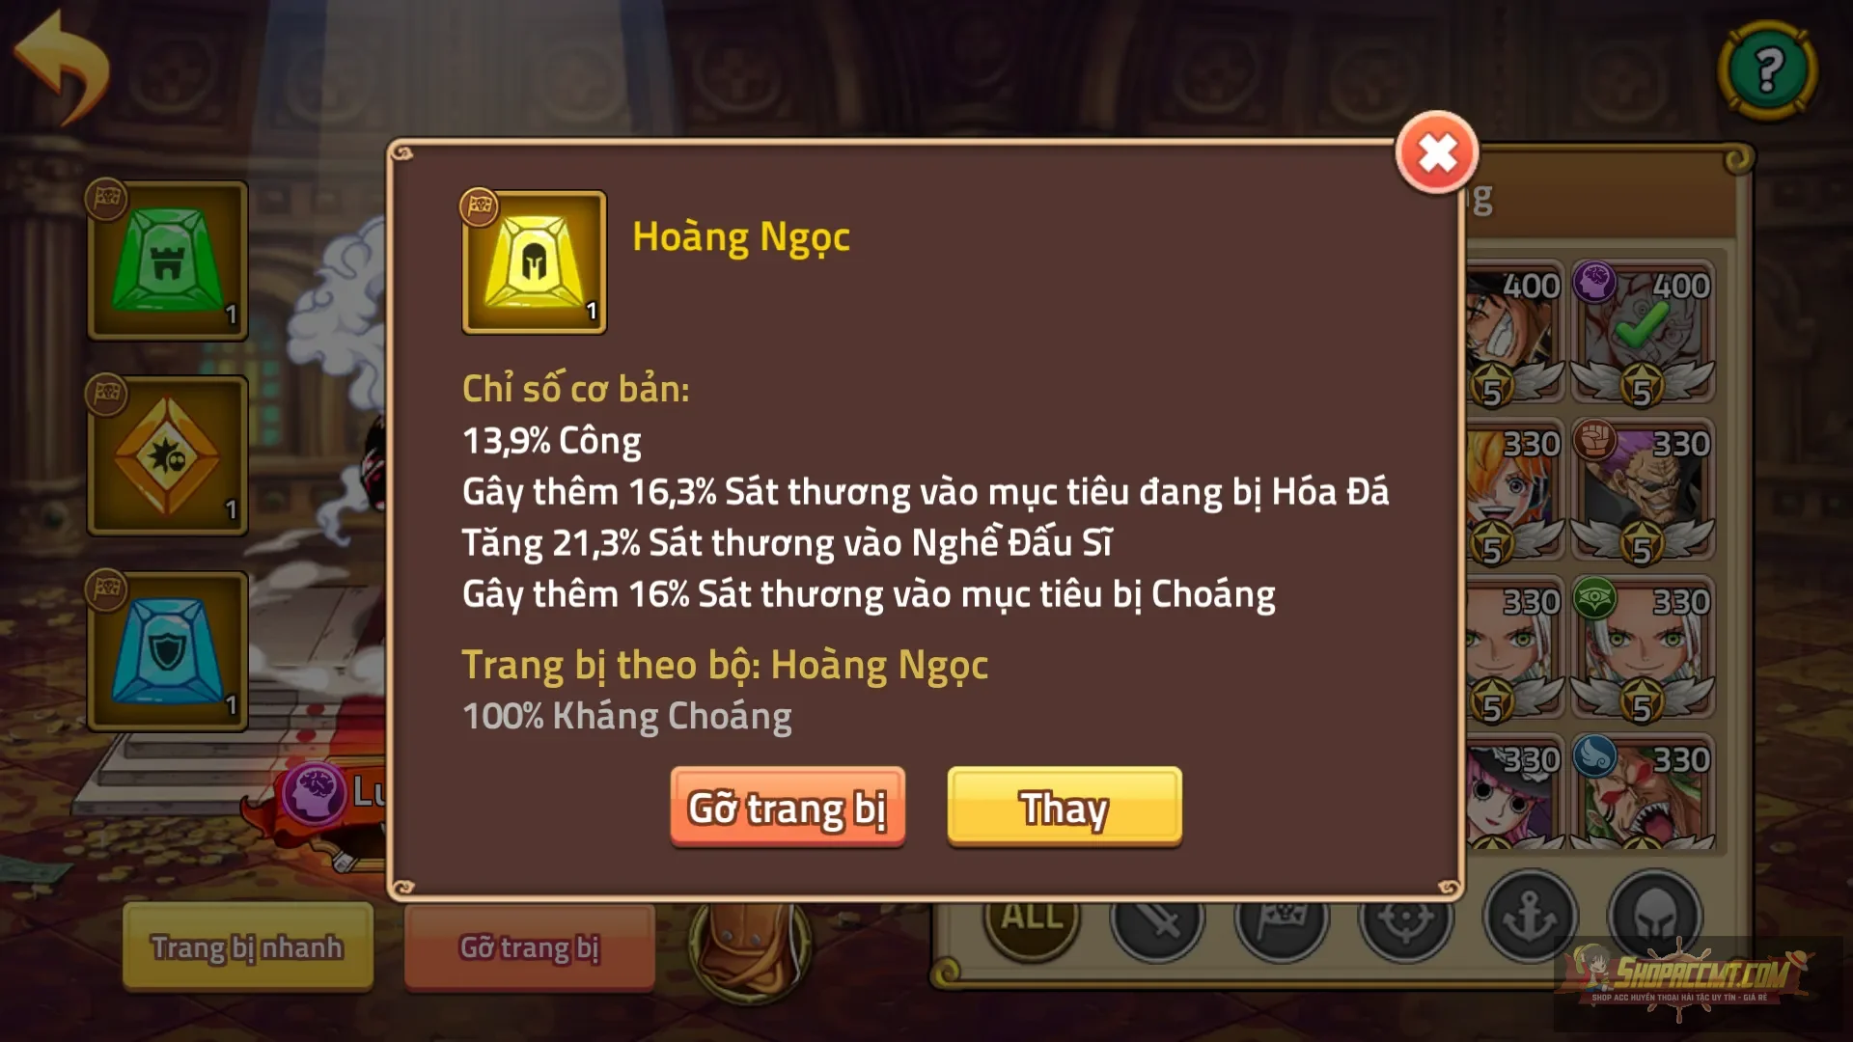Screen dimensions: 1853x1042
Task: Choose the pirate flag filter icon
Action: [x=1281, y=921]
